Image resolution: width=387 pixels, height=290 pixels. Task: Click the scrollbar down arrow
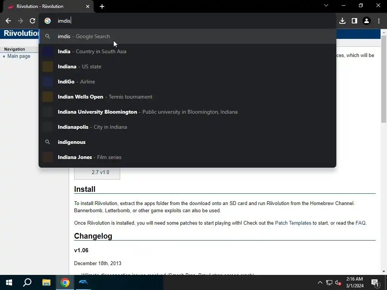coord(384,271)
